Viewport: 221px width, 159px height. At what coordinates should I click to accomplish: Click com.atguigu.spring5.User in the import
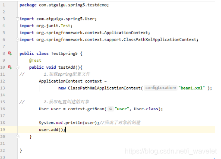coord(65,19)
